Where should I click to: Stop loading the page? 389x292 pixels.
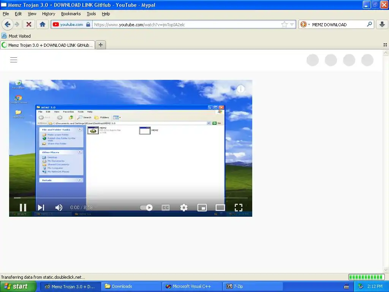tap(29, 24)
